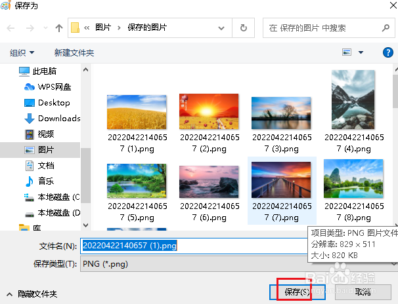Viewport: 398px width, 304px height.
Task: Select pier sunset thumbnail 7 (7).png
Action: click(281, 180)
